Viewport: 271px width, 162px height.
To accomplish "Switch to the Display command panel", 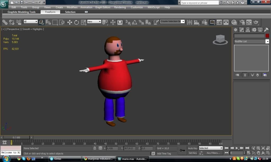I will pos(260,30).
